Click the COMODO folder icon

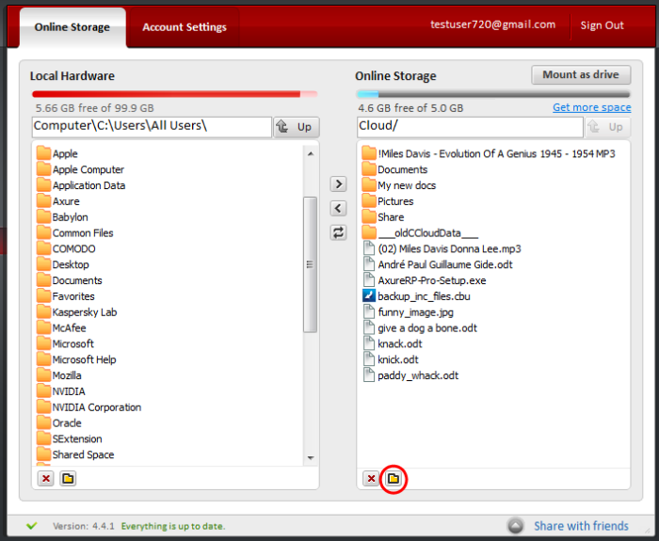43,248
